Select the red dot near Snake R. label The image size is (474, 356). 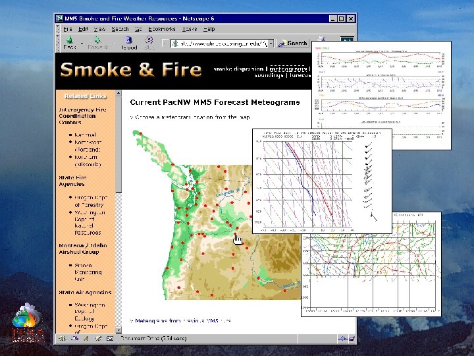click(284, 291)
